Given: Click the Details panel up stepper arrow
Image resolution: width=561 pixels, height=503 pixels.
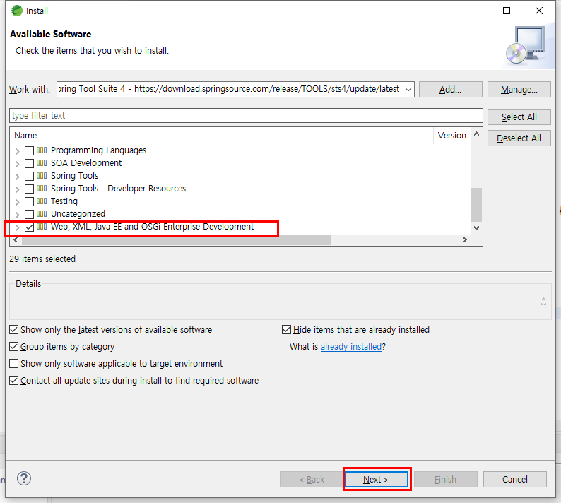Looking at the screenshot, I should (x=543, y=298).
